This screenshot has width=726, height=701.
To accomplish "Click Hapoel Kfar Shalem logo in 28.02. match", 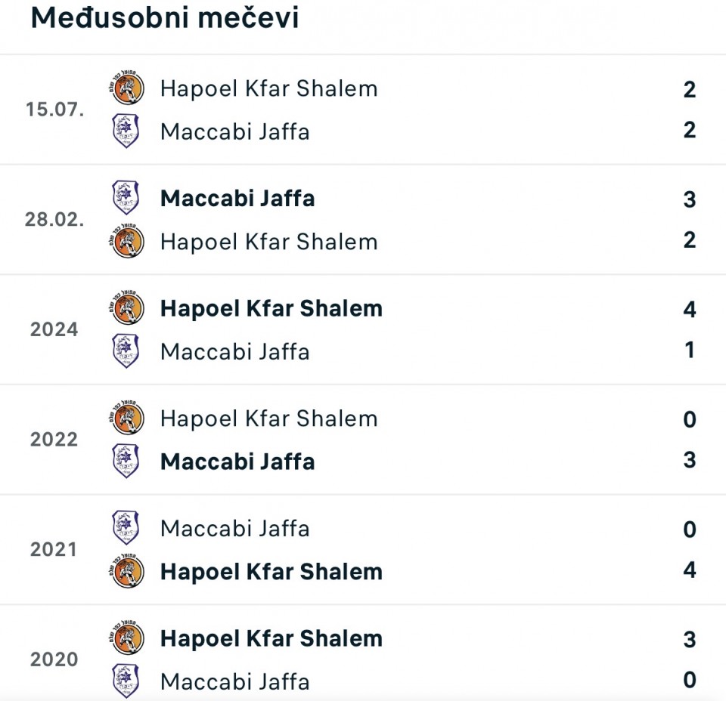I will [127, 242].
